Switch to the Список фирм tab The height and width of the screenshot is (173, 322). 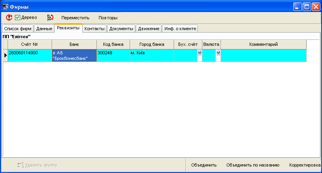[x=17, y=29]
